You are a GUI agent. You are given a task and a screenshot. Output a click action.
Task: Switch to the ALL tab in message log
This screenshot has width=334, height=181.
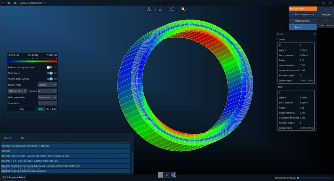pyautogui.click(x=22, y=138)
